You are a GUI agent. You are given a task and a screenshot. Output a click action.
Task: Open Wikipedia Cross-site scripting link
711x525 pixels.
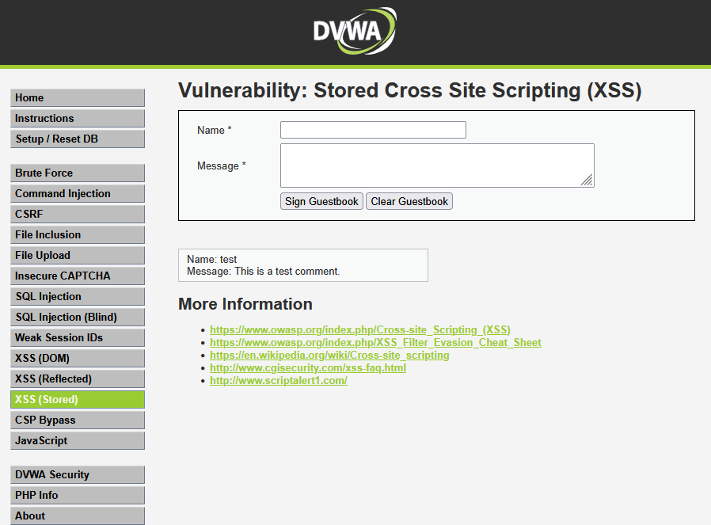click(329, 355)
